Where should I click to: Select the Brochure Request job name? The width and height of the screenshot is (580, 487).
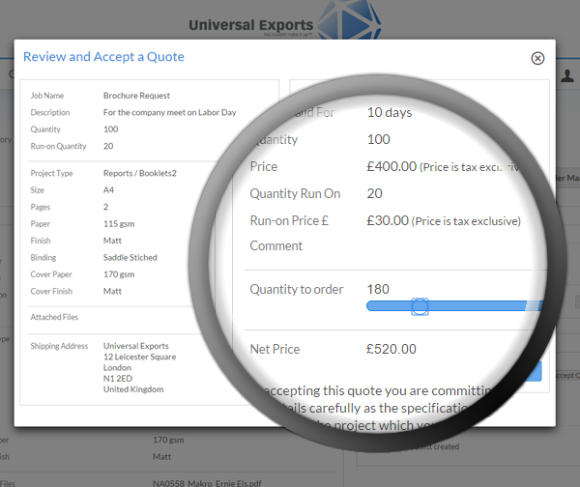click(x=136, y=96)
